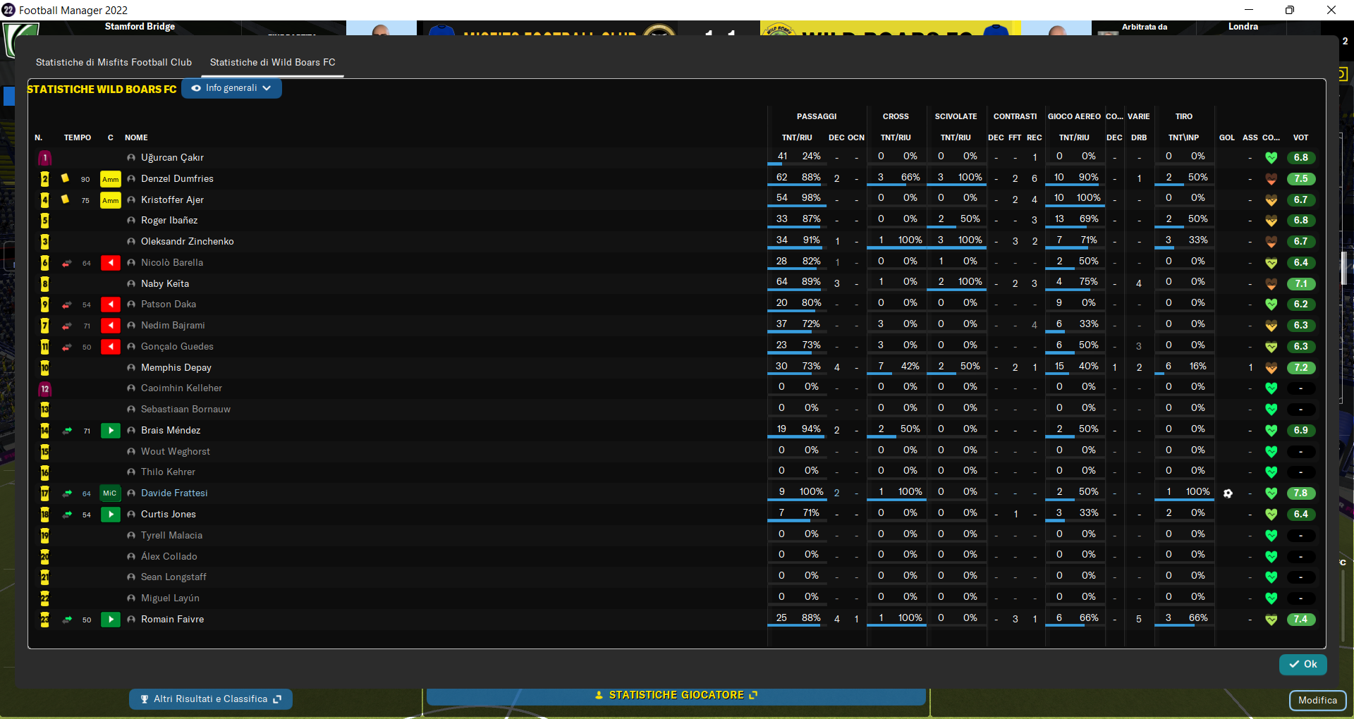Click Brais Méndez rating 6.9
Screen dimensions: 1354x719
(x=1301, y=431)
